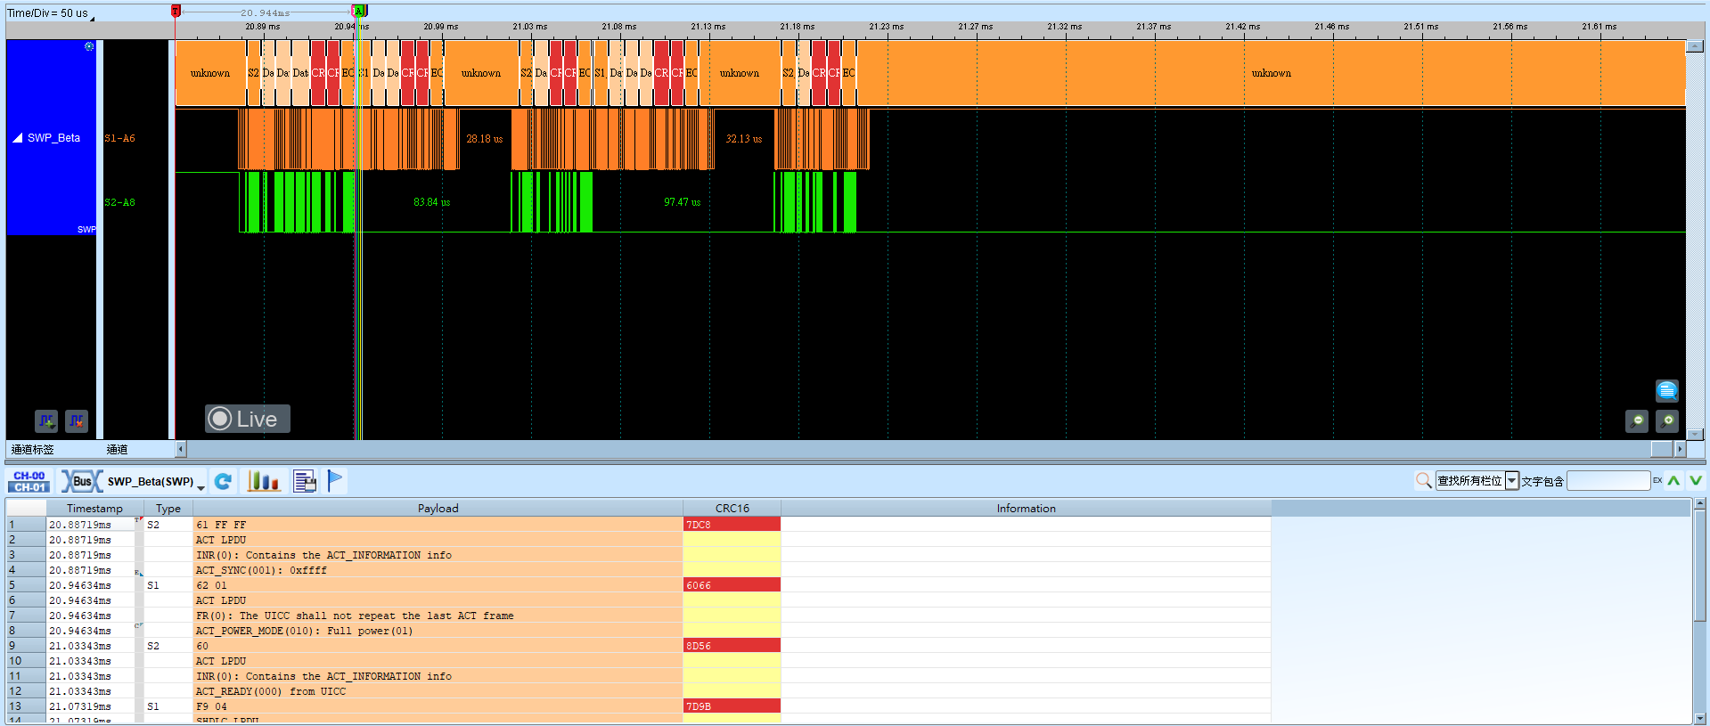Zoom in with the plus magnifier
The height and width of the screenshot is (726, 1710).
1667,420
